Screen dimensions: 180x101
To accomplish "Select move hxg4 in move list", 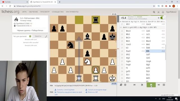I will [135, 65].
